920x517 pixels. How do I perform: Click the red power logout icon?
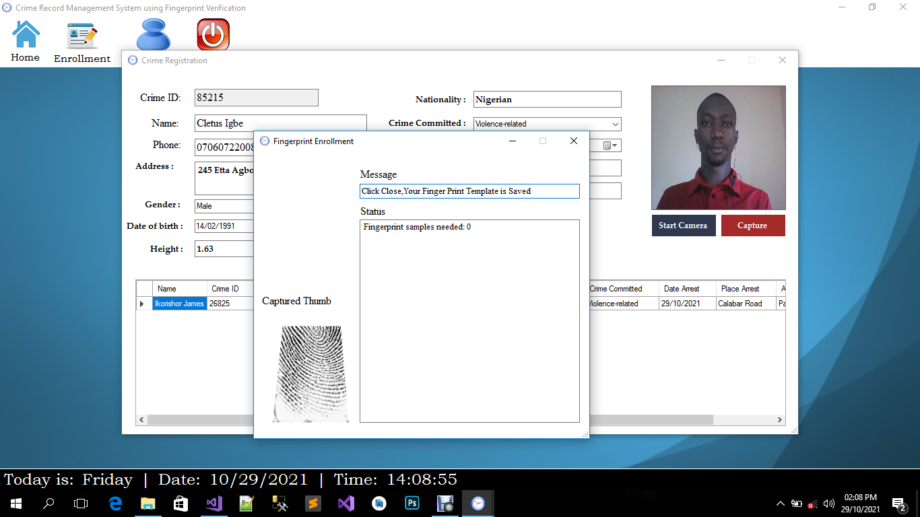coord(213,34)
